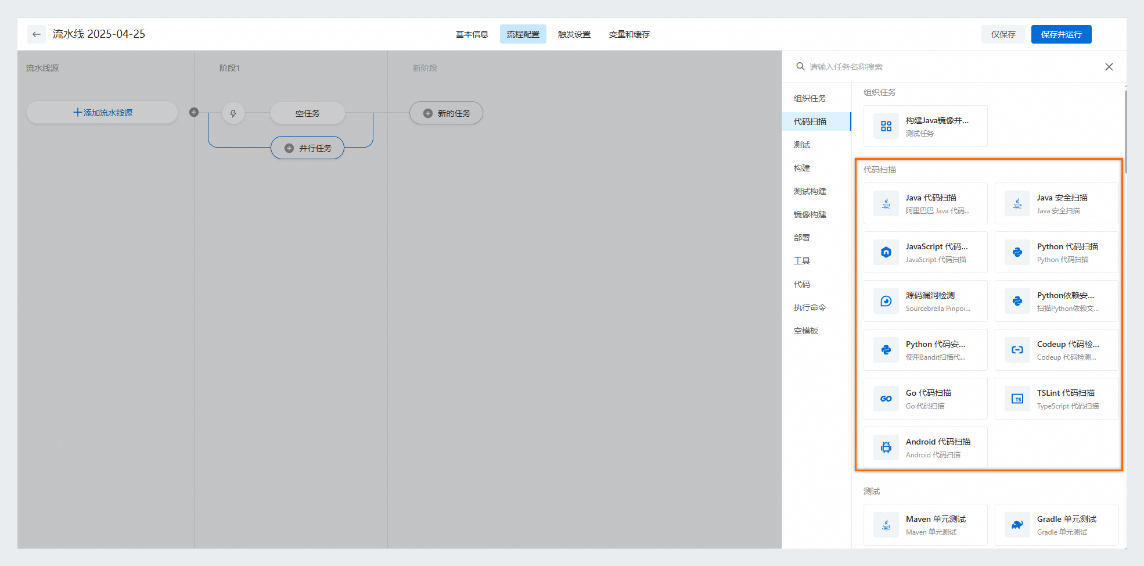1144x566 pixels.
Task: Select the JavaScript 代码扫描 icon
Action: tap(886, 252)
